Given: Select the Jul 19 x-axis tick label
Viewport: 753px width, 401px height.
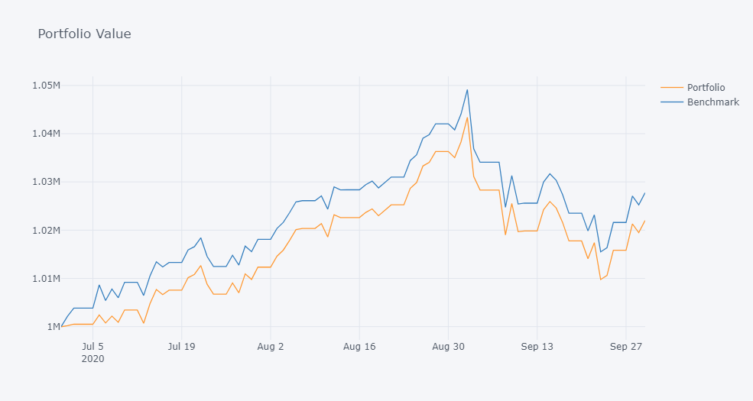Looking at the screenshot, I should click(181, 346).
